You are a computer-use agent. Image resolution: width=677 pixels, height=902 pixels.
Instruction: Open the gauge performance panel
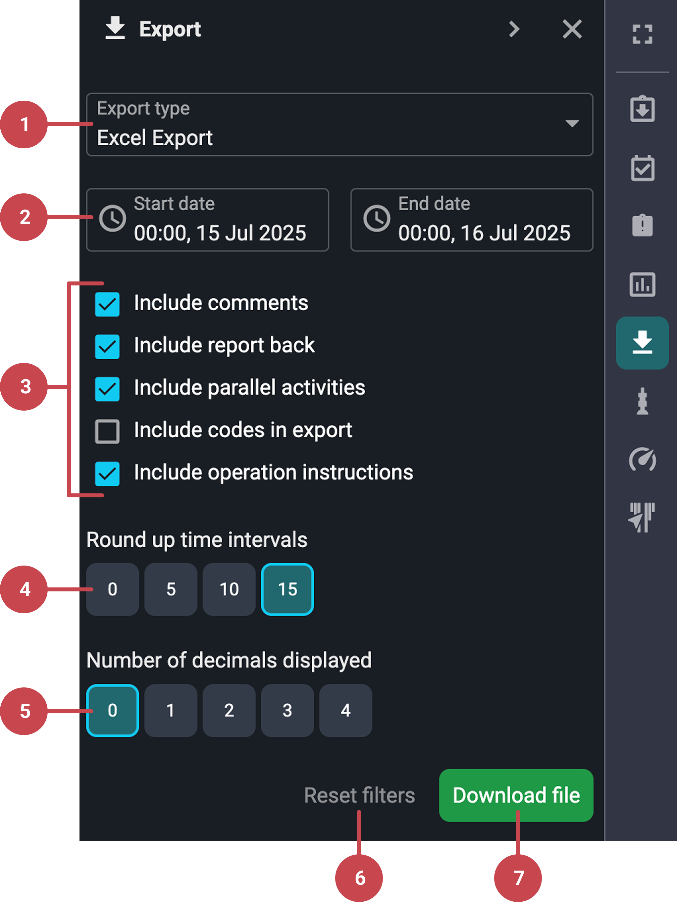pos(642,460)
